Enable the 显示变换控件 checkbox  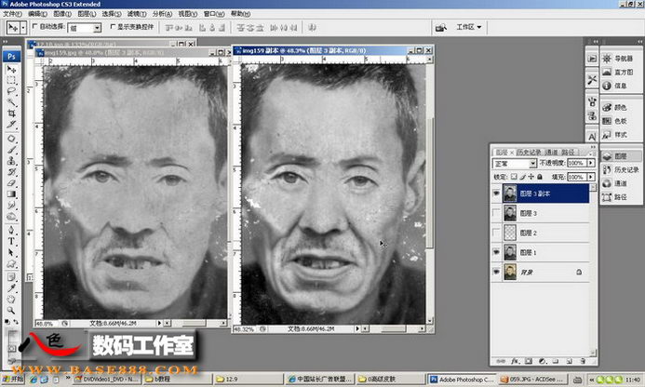(x=113, y=28)
